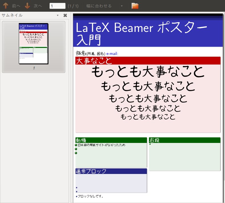The image size is (225, 203).
Task: Click the 右段 green block header
Action: [185, 140]
